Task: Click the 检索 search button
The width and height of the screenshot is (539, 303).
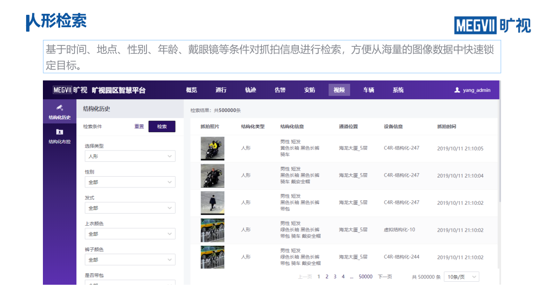Action: [162, 126]
